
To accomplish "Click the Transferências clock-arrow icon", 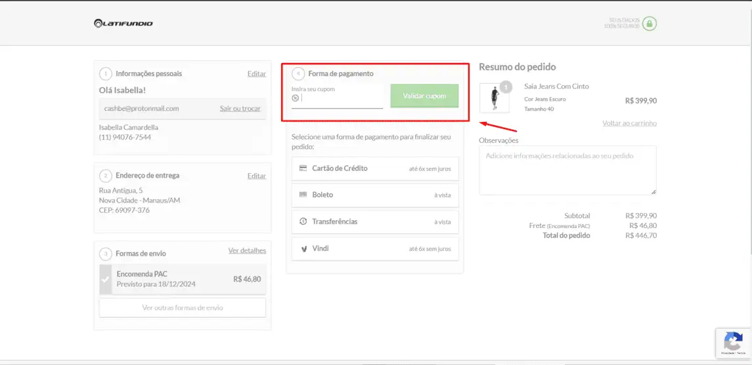I will tap(303, 221).
